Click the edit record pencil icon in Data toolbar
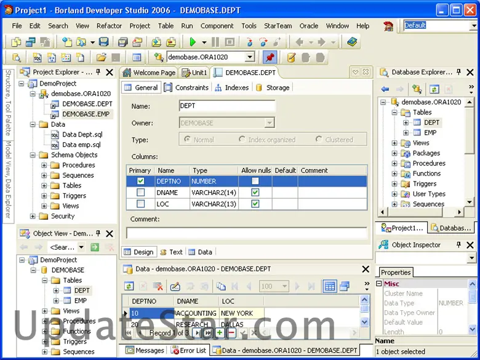This screenshot has width=480, height=360. click(175, 286)
